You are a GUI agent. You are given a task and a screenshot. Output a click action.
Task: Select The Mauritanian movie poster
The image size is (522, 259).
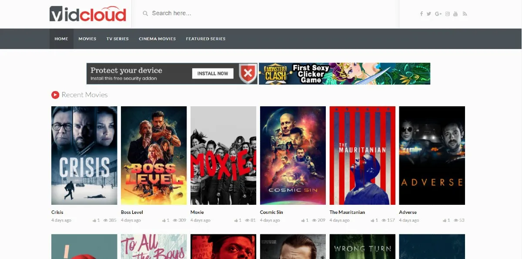362,155
